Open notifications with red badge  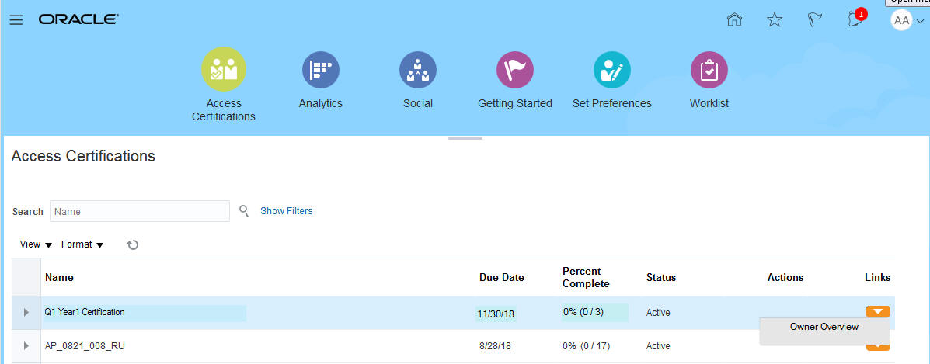[856, 19]
